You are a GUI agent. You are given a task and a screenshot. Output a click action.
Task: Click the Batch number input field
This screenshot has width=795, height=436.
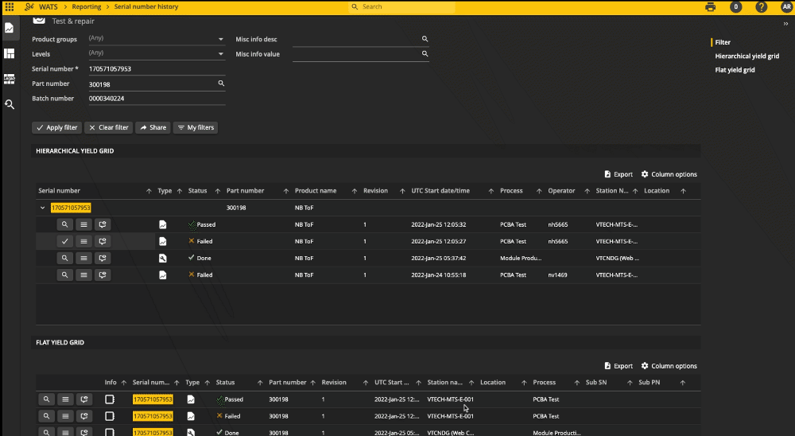pos(155,99)
